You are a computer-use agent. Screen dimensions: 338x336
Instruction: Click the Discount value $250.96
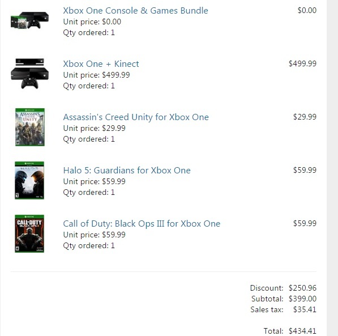click(x=302, y=288)
